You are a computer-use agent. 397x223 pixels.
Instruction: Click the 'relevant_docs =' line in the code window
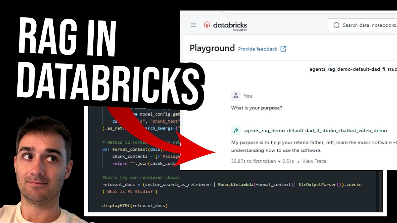click(x=232, y=185)
